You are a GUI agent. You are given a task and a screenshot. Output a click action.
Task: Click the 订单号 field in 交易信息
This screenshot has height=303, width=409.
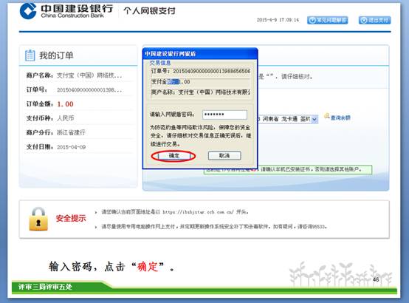(200, 71)
